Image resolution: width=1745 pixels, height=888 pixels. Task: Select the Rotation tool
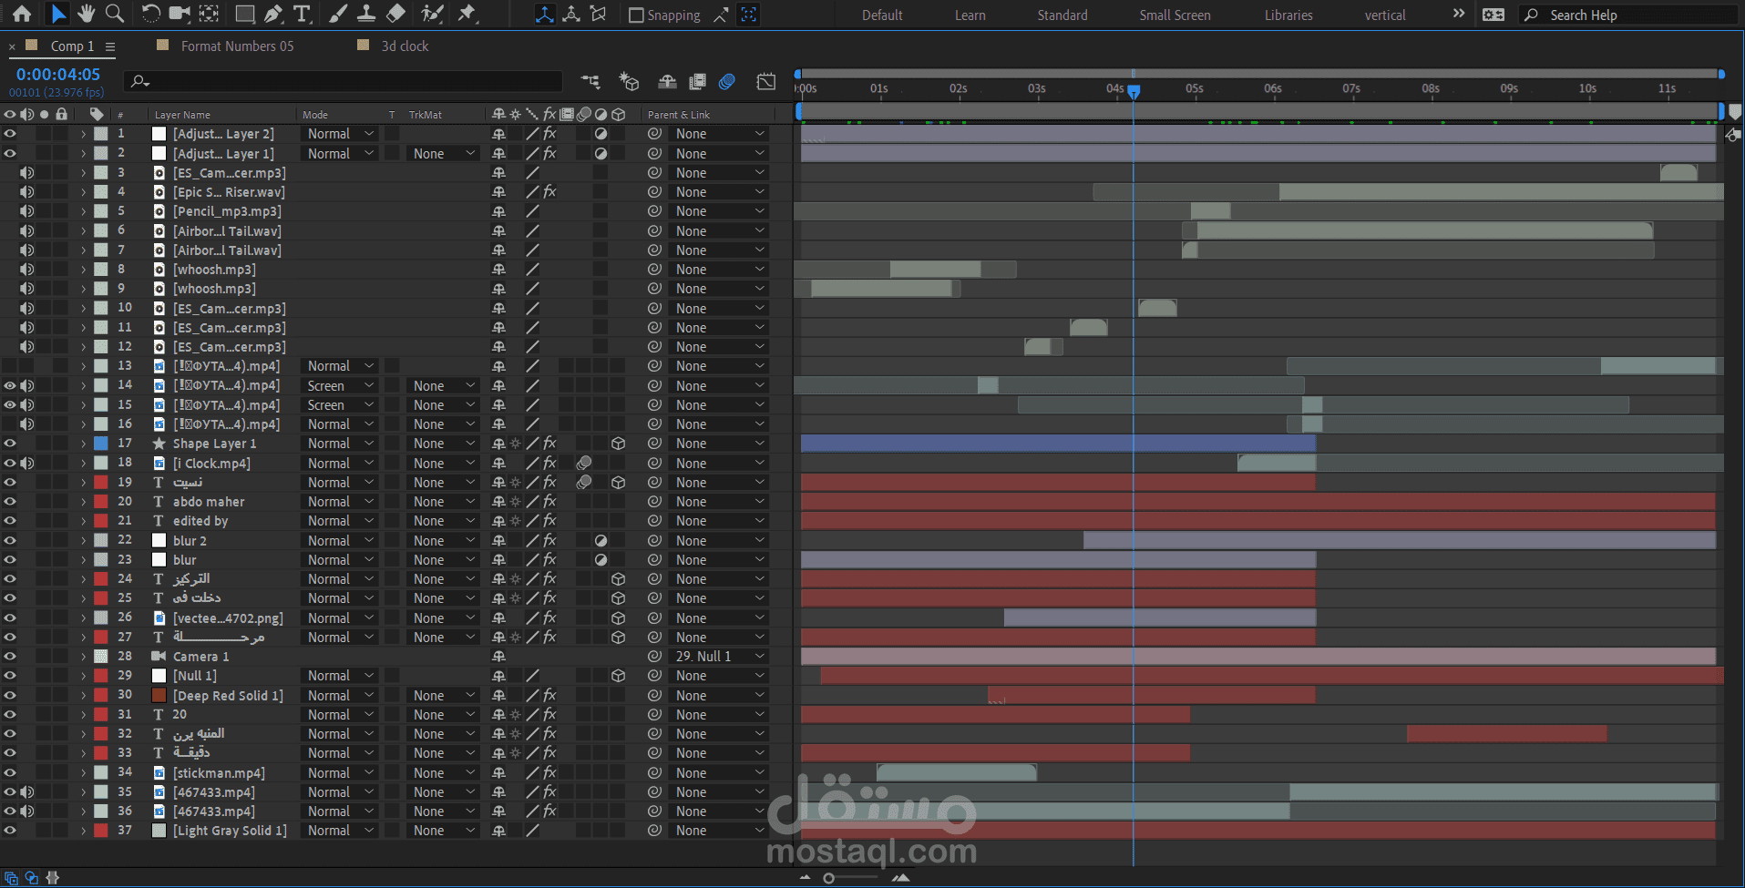pyautogui.click(x=151, y=14)
